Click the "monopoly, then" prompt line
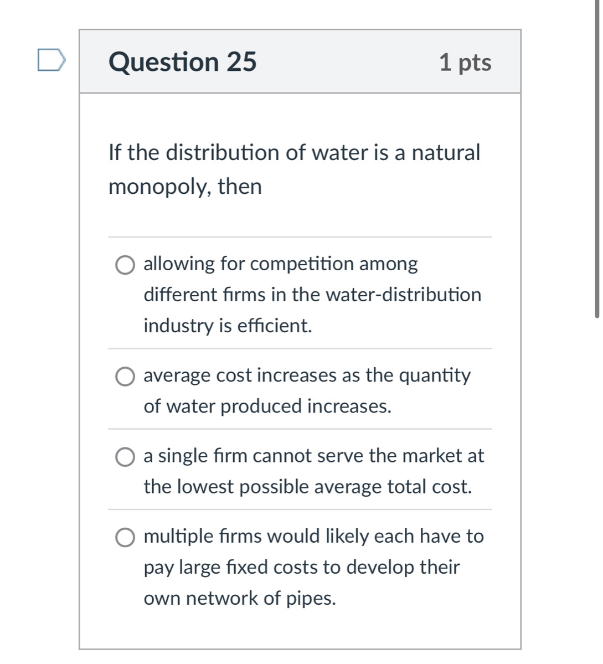This screenshot has height=664, width=603. point(185,187)
